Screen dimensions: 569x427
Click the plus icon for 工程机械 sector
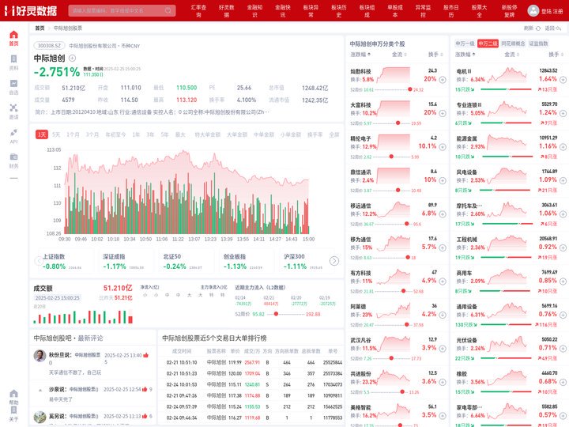563,248
